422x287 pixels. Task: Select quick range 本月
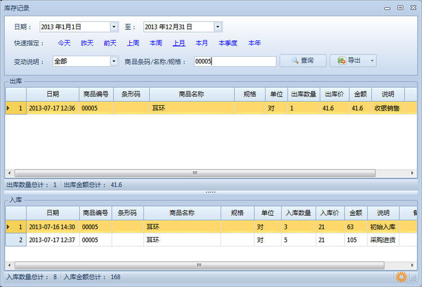201,43
